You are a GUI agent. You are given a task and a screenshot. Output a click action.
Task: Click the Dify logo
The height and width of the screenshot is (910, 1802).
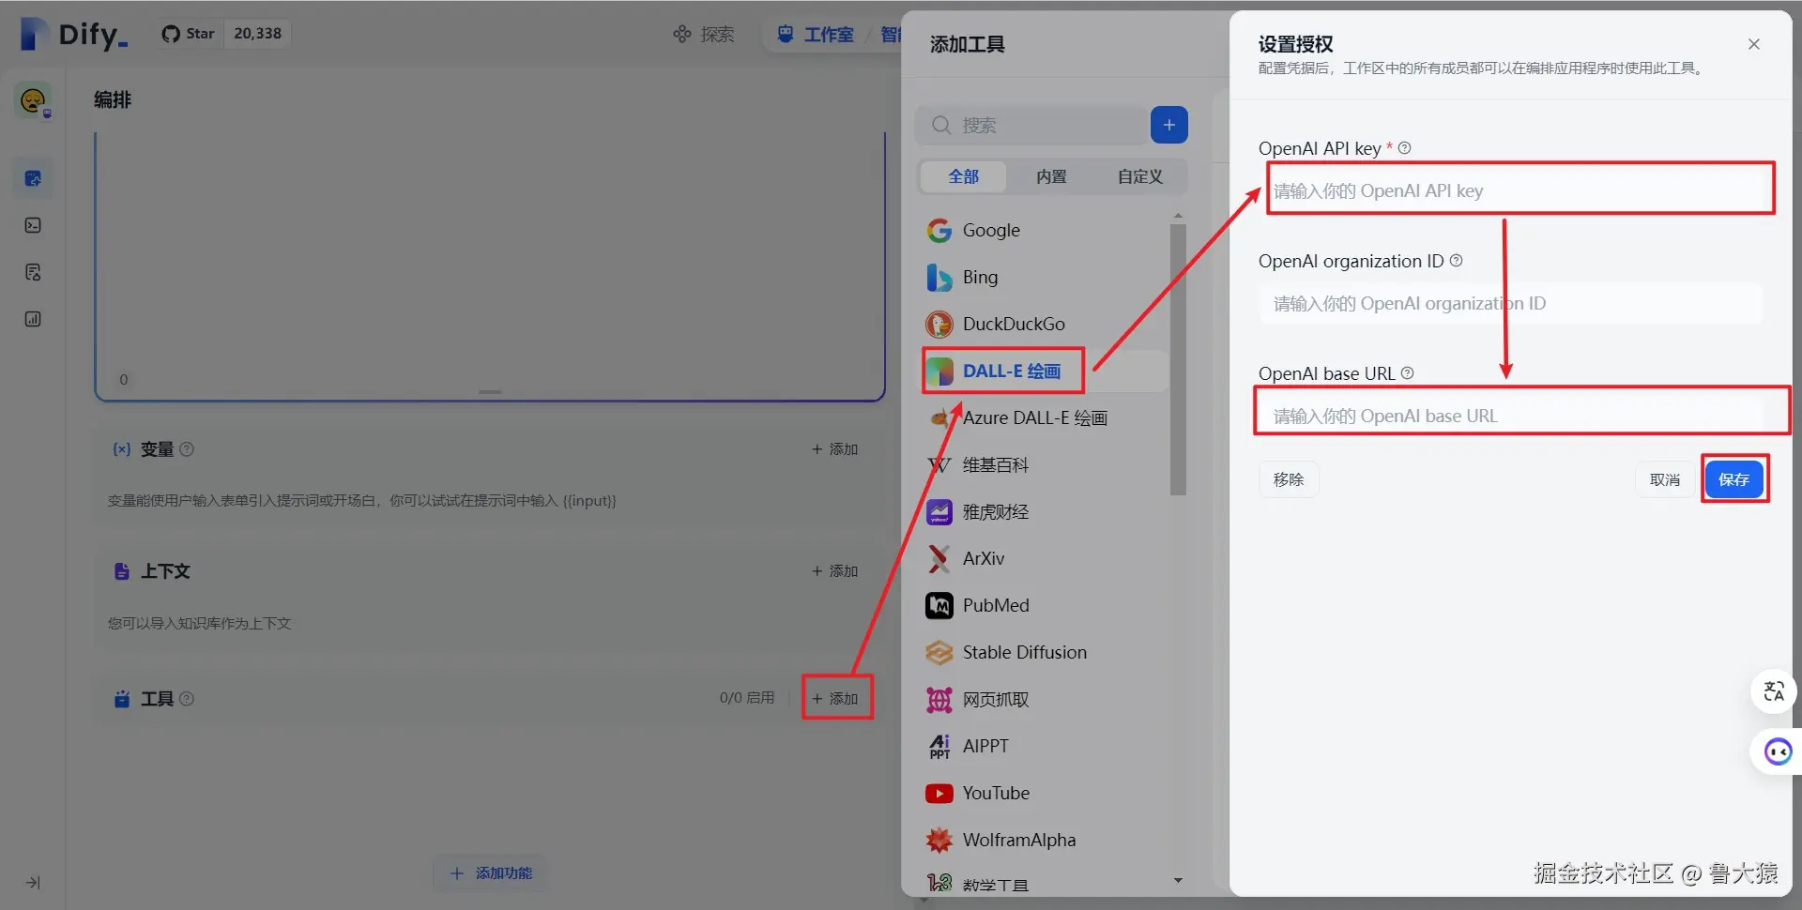tap(74, 34)
